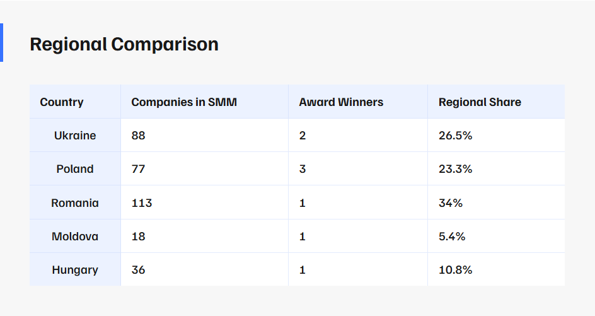
Task: Click Poland's companies value 77
Action: point(138,169)
